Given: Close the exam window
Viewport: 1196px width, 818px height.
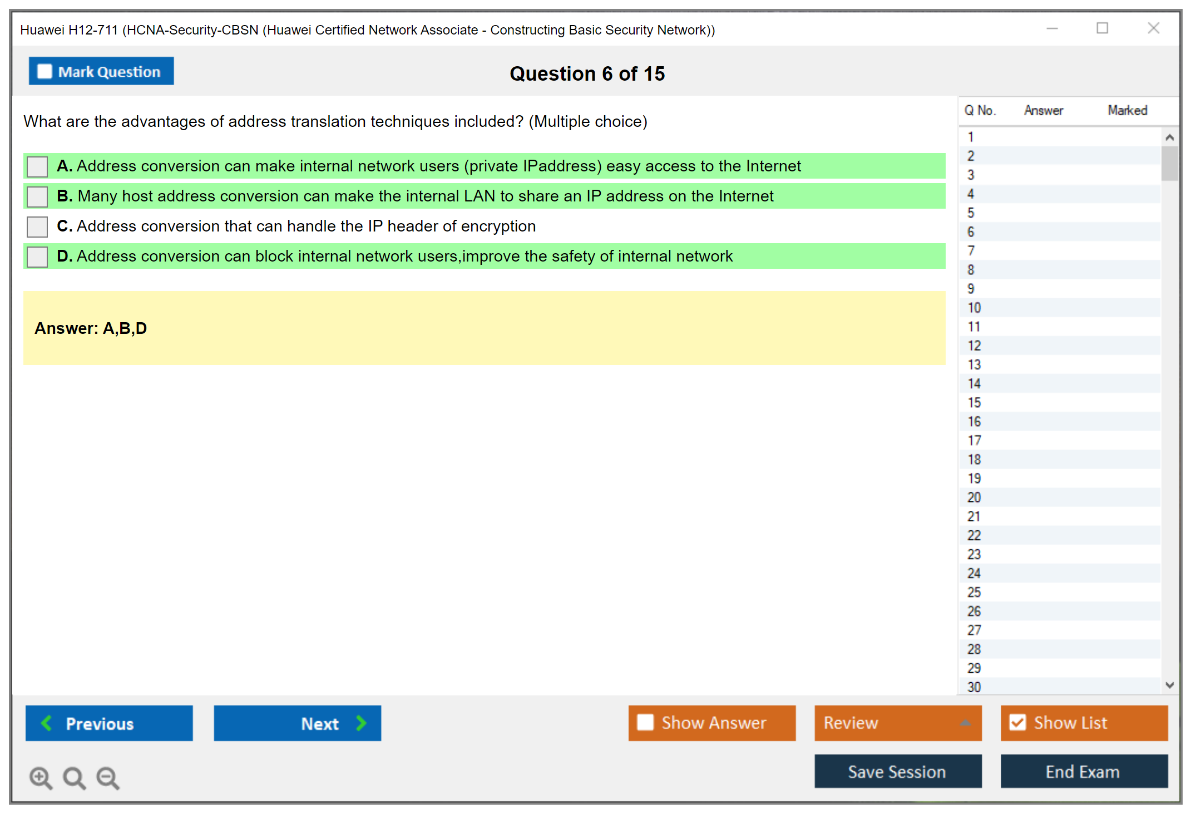Looking at the screenshot, I should pyautogui.click(x=1153, y=28).
